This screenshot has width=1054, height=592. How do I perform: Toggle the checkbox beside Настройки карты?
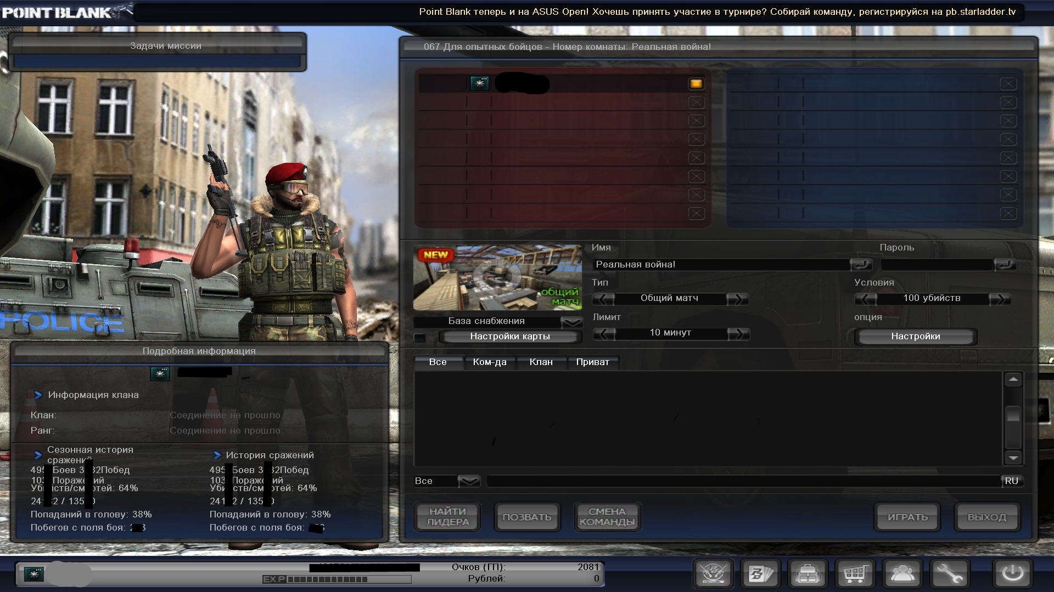[420, 337]
